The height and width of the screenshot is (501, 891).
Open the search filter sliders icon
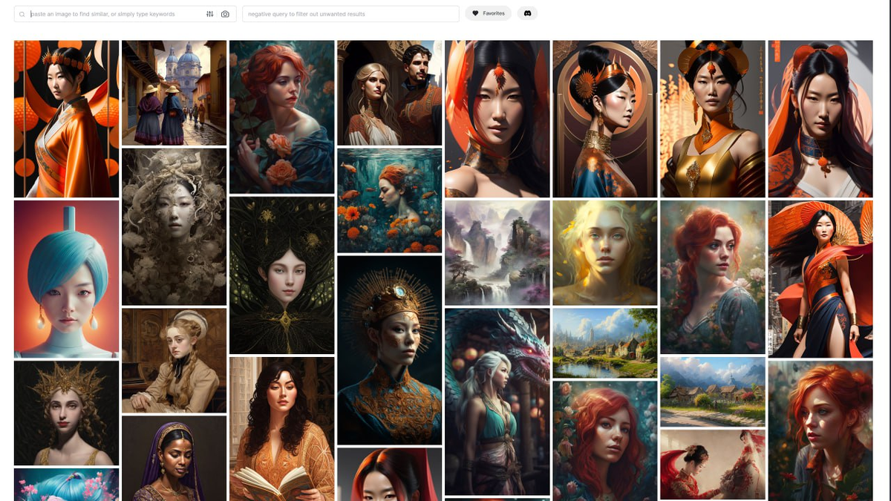[210, 14]
